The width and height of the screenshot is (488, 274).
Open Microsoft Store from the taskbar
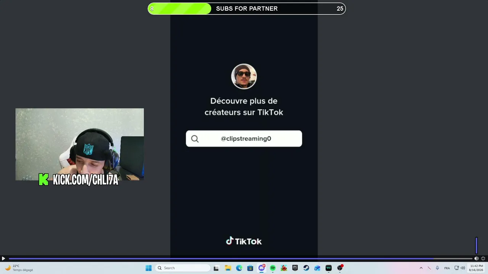(x=250, y=268)
